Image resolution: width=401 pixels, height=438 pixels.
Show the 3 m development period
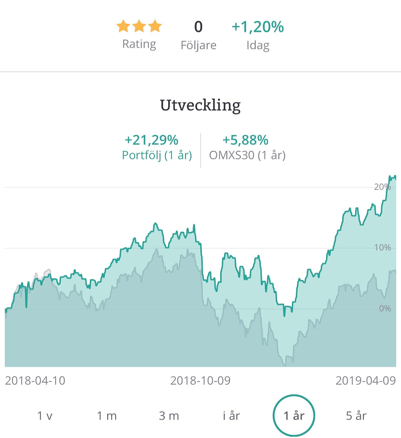coord(169,415)
